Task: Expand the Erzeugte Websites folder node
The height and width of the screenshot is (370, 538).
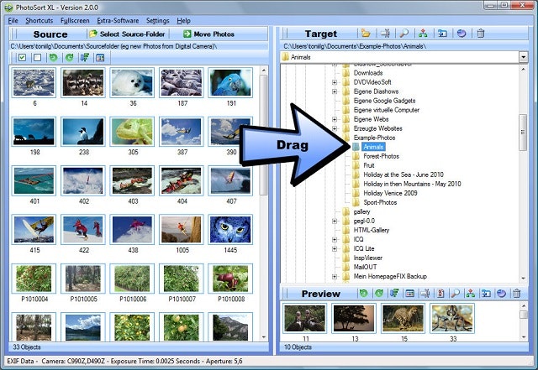Action: coord(335,128)
